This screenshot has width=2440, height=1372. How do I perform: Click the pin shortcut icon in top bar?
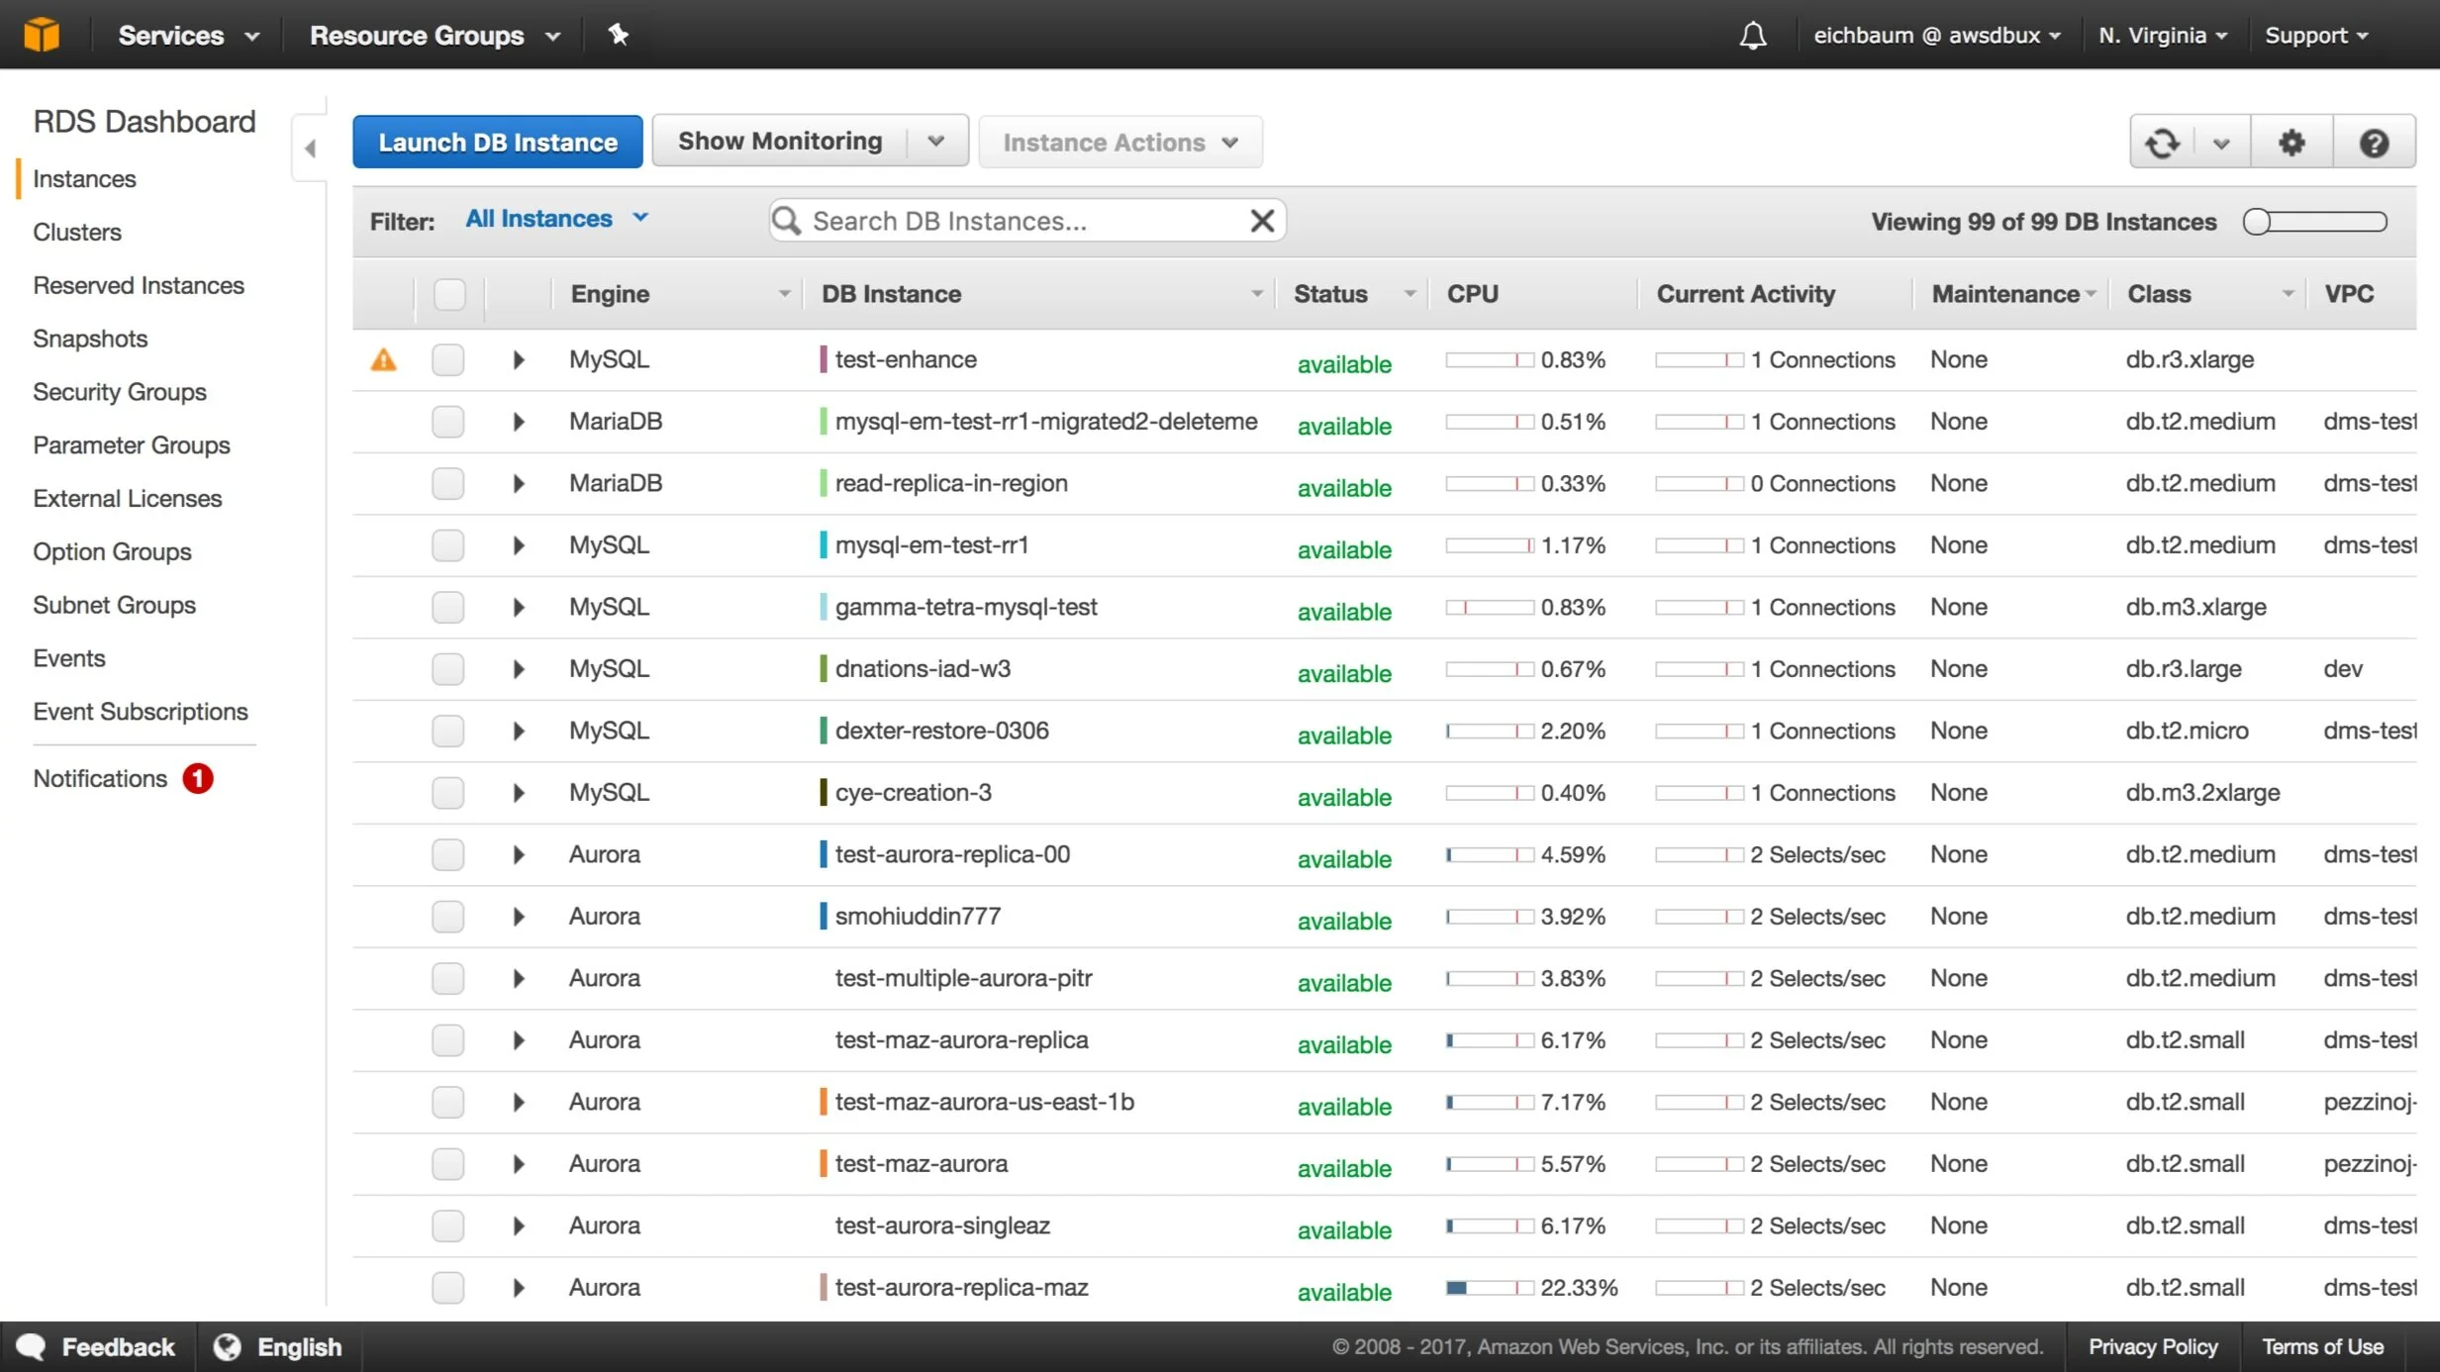click(x=619, y=35)
